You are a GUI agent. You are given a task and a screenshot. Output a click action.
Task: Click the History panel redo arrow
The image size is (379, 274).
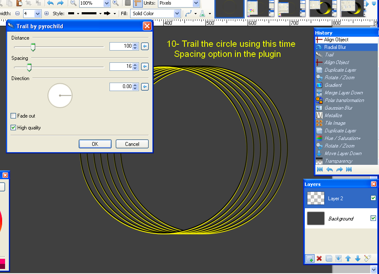(x=339, y=169)
